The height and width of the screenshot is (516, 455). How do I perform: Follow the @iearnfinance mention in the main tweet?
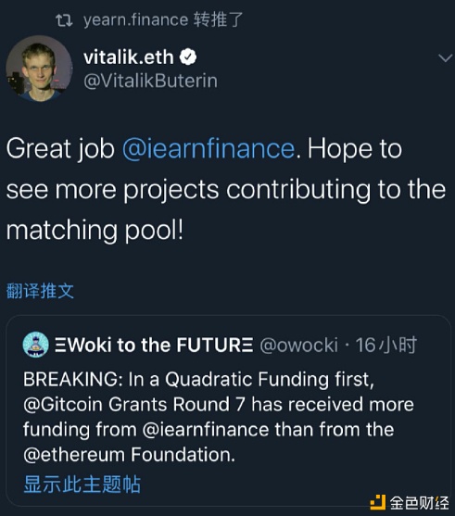[x=209, y=149]
